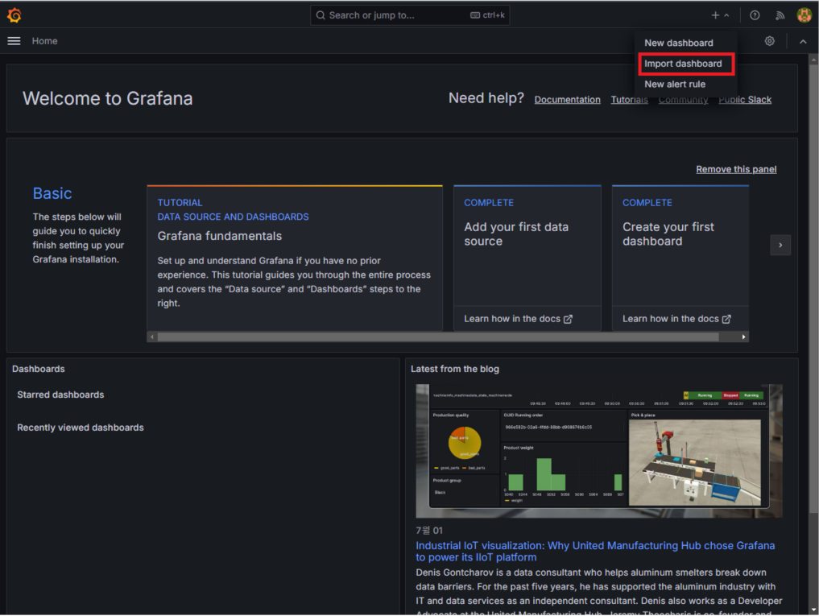
Task: Click the news RSS icon
Action: coord(779,14)
